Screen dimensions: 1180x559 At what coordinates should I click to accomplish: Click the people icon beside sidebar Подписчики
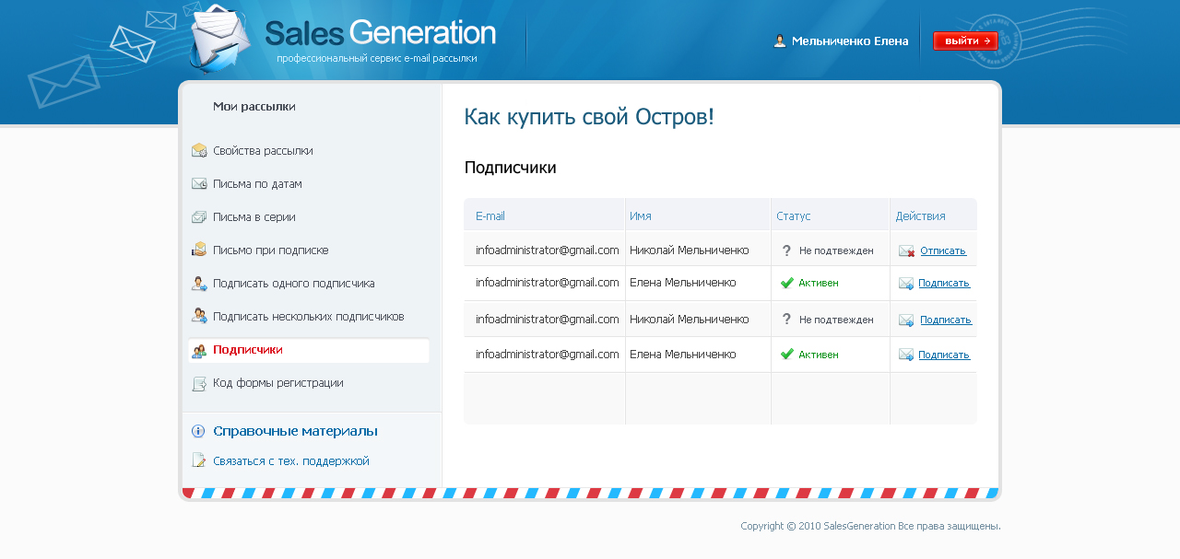click(x=199, y=351)
